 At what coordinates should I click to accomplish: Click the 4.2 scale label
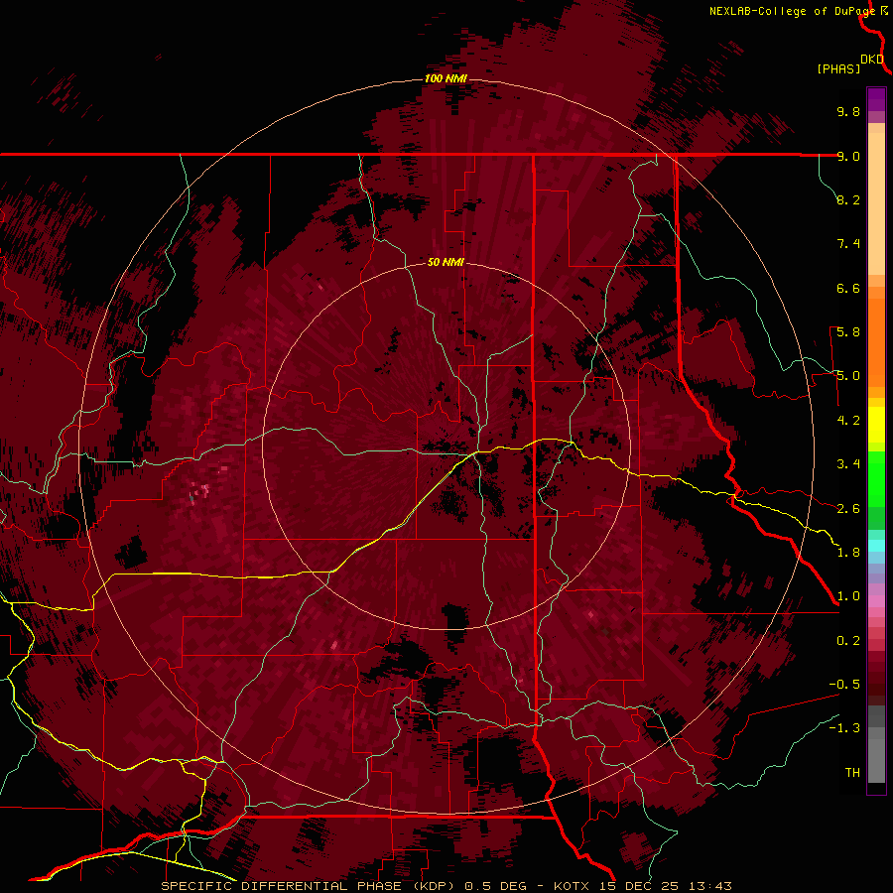pos(848,421)
